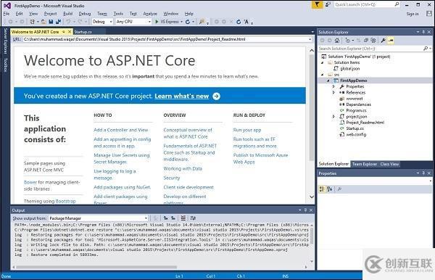Click Show All Files icon in Solution Explorer
This screenshot has width=435, height=280.
click(x=373, y=41)
